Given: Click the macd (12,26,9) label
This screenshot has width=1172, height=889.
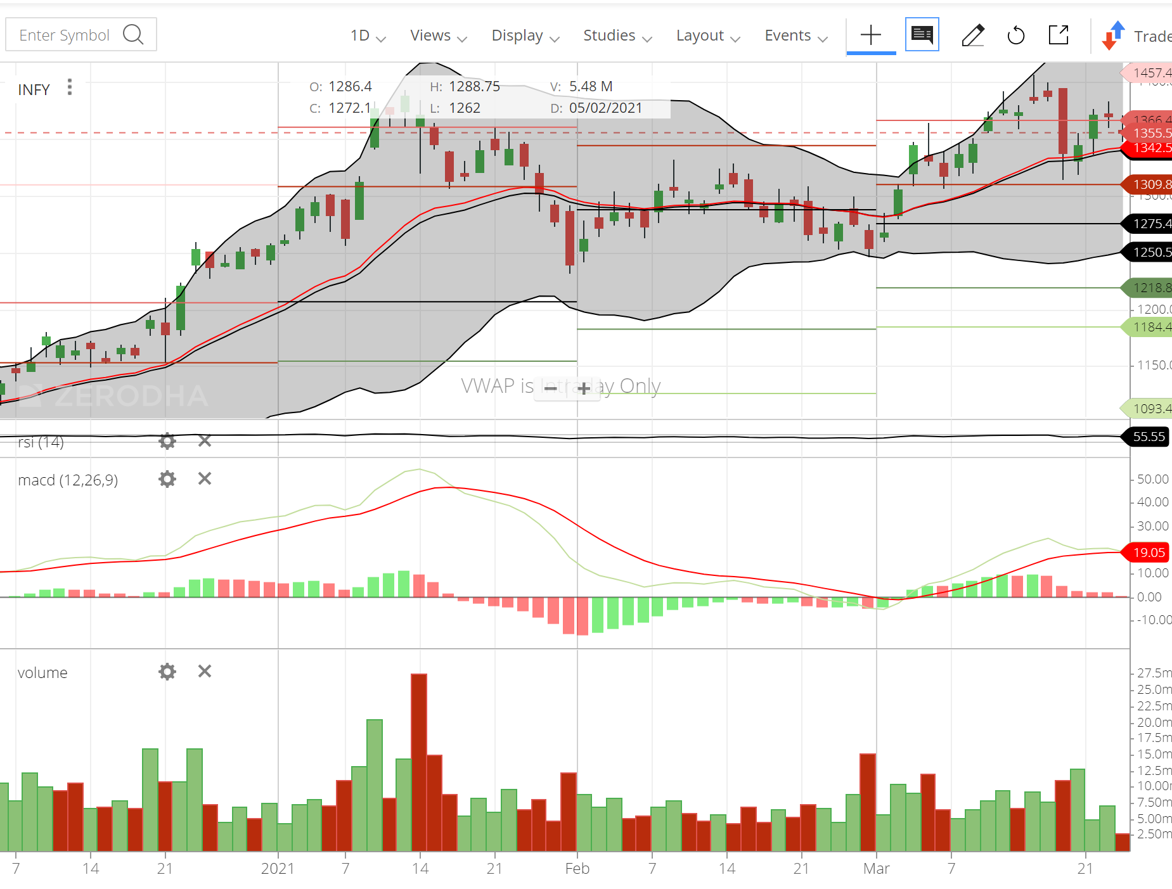Looking at the screenshot, I should pyautogui.click(x=68, y=480).
